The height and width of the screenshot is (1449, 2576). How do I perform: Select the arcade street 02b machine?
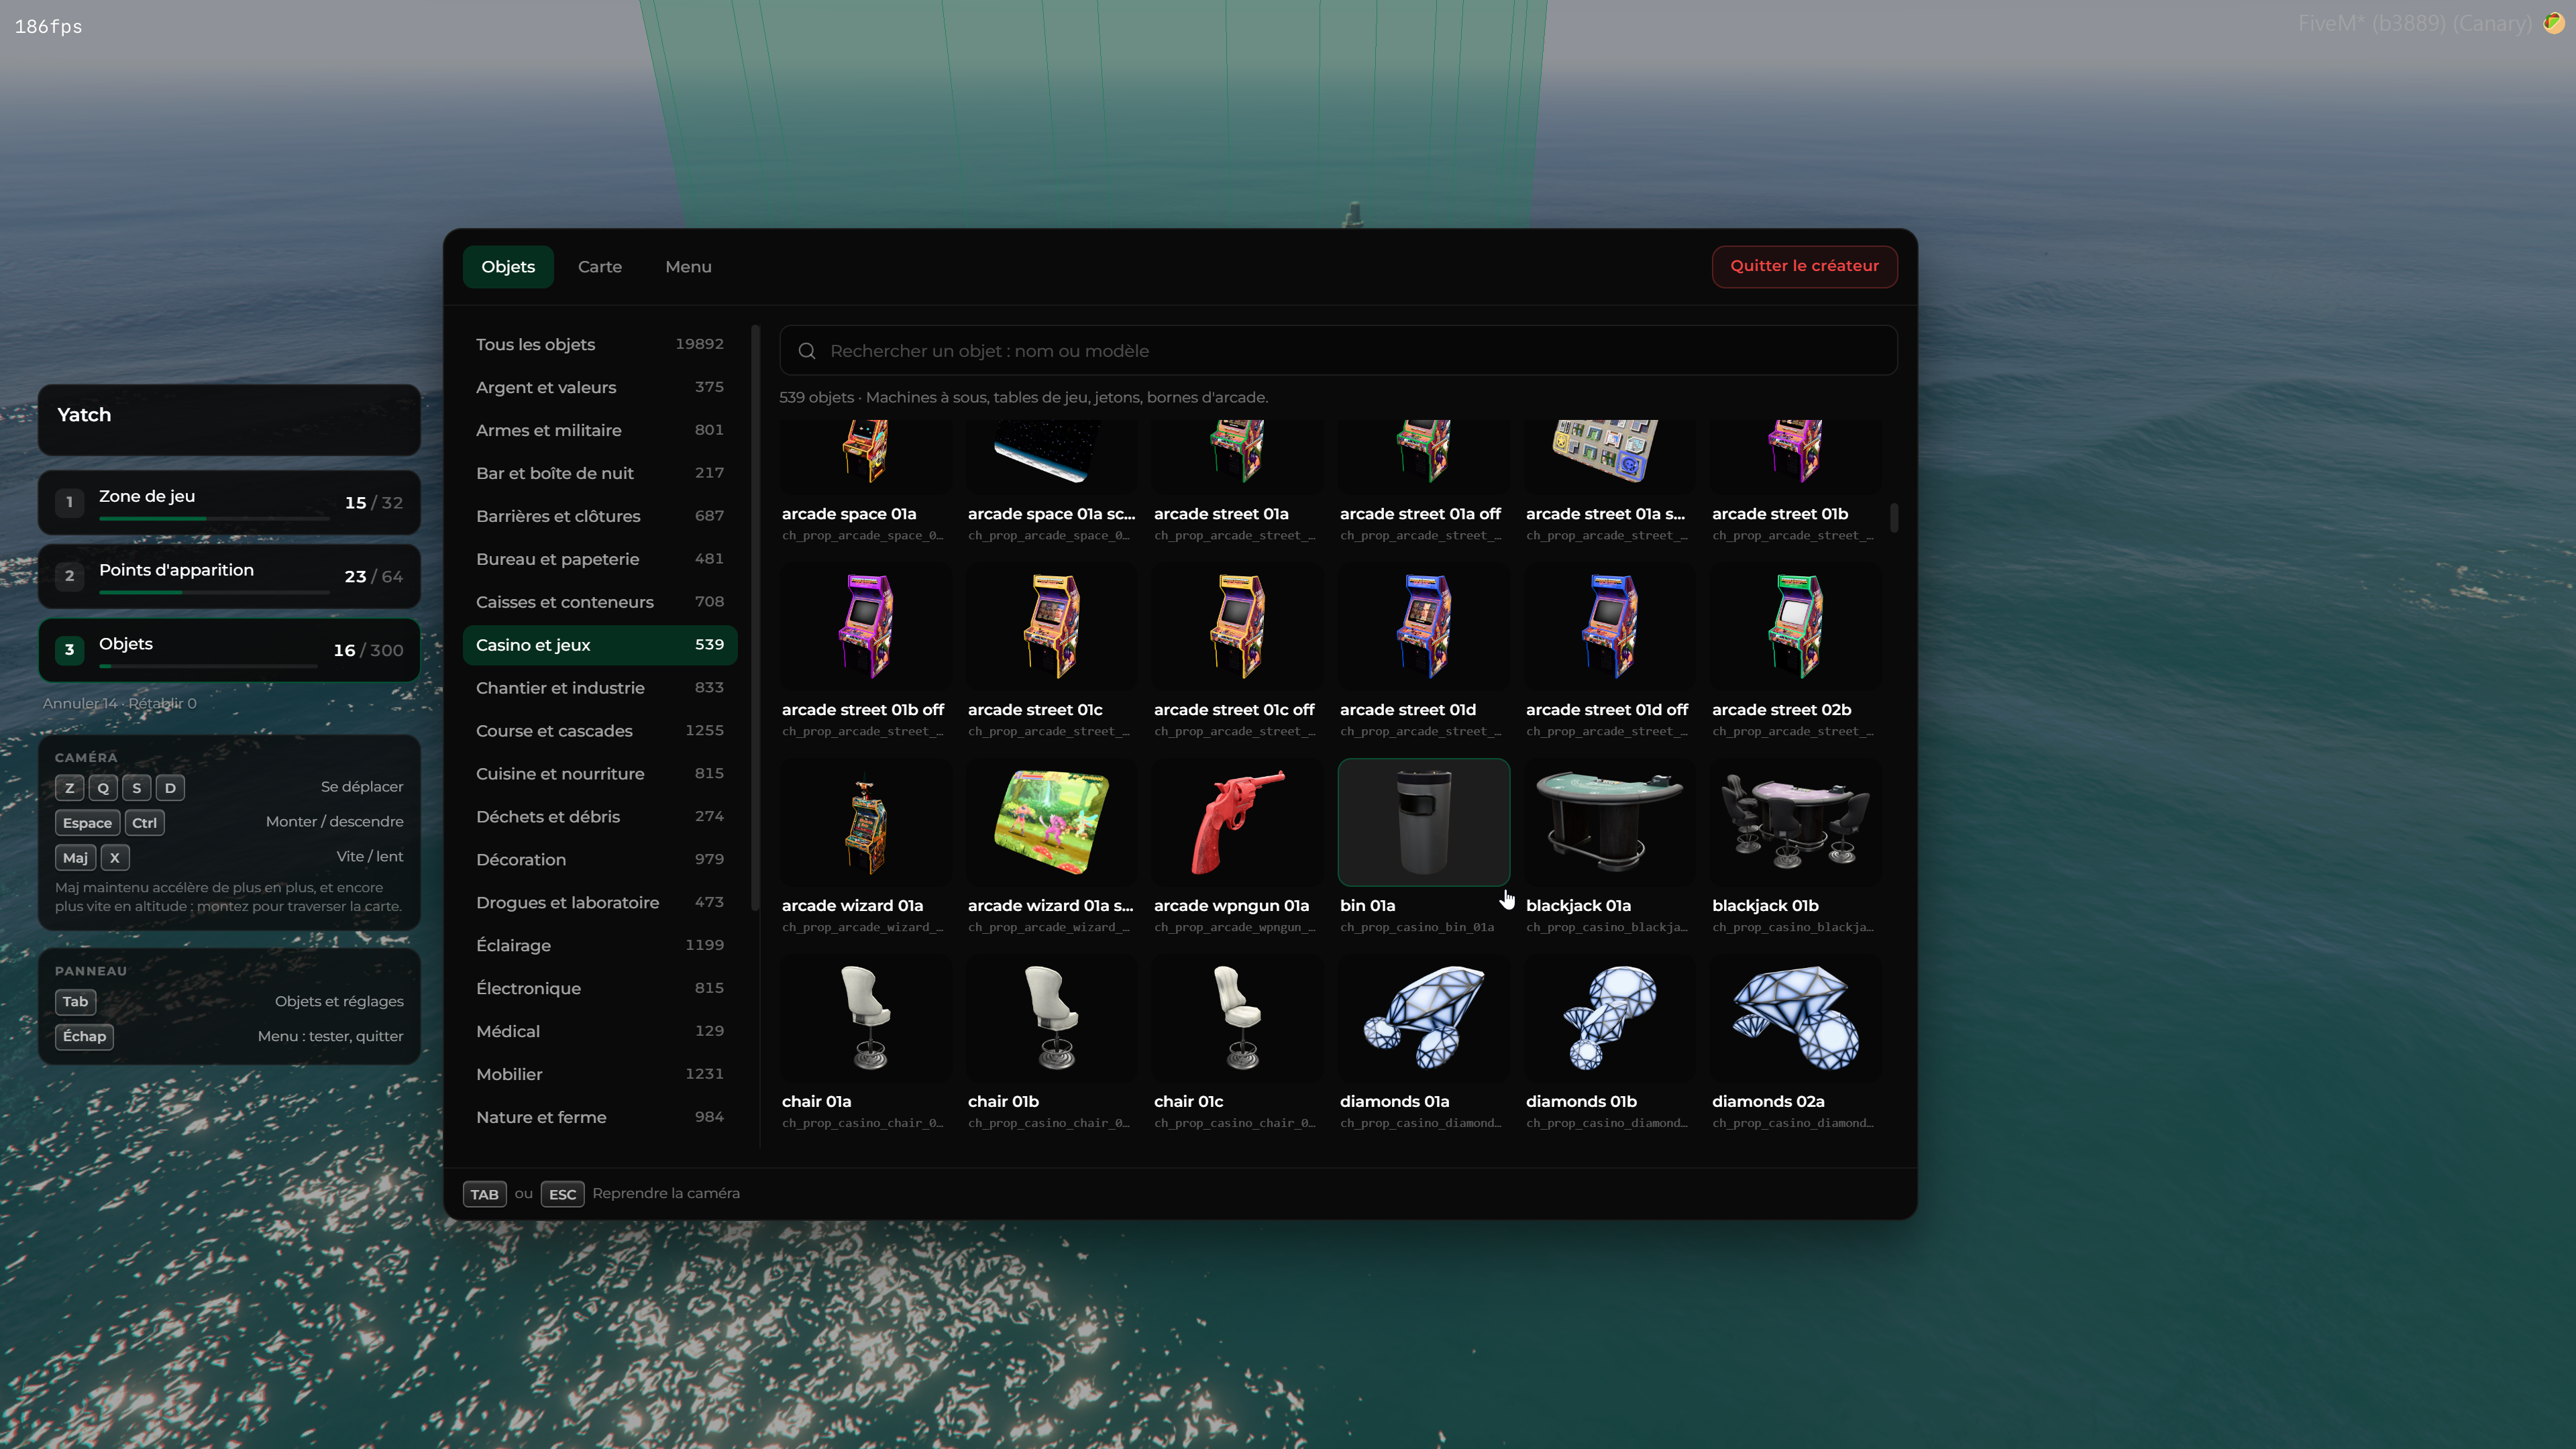point(1795,626)
